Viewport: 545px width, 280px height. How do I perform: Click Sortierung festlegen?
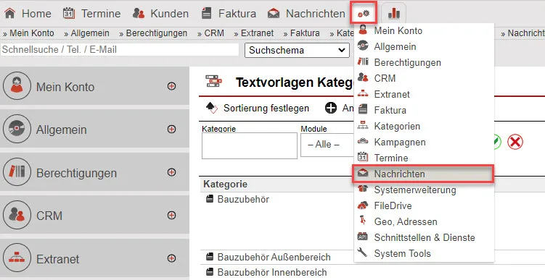(266, 108)
